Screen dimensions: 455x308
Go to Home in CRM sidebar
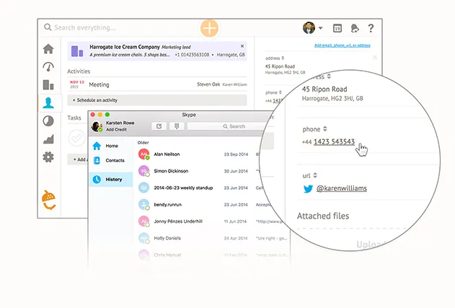pyautogui.click(x=48, y=49)
